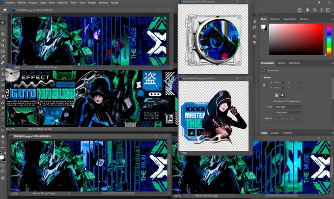Click the 66.67% zoom level field
334x199 pixels.
tap(10, 129)
